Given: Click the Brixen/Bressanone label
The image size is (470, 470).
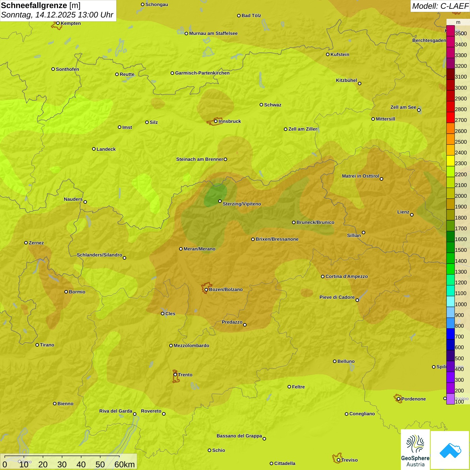Looking at the screenshot, I should 277,239.
